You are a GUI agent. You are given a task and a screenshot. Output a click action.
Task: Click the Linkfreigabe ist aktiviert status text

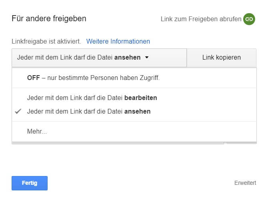coord(46,42)
